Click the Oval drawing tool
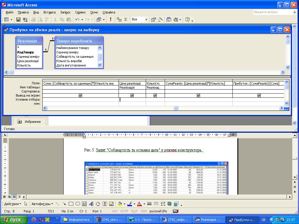The height and width of the screenshot is (224, 299). (78, 204)
